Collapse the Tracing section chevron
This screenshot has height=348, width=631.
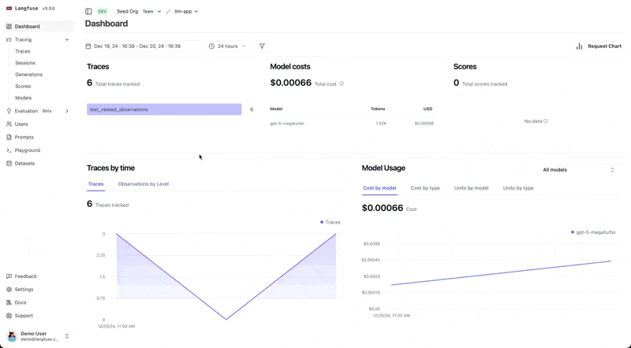67,39
